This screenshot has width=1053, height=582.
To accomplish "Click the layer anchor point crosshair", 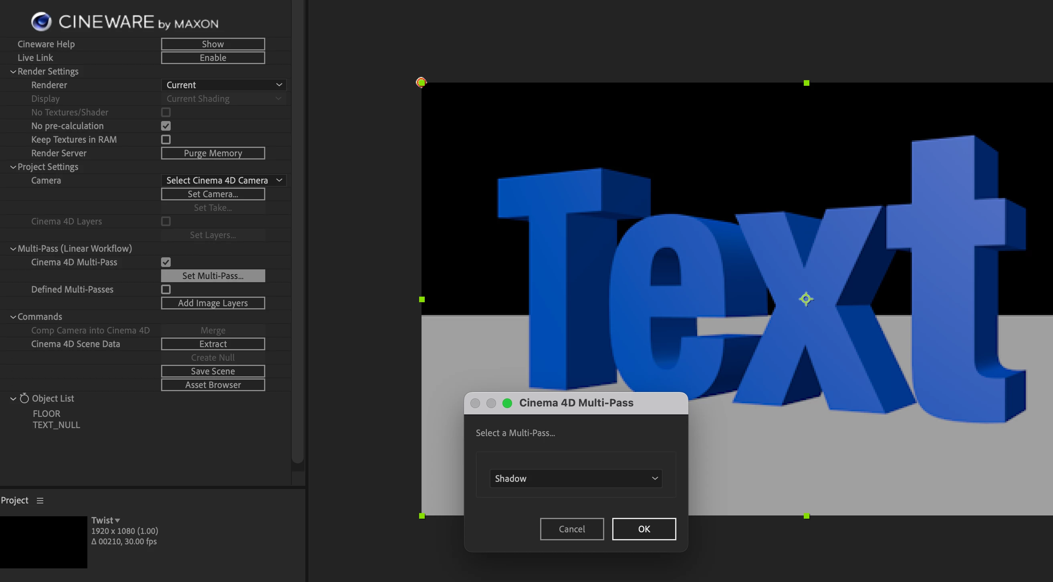I will (806, 299).
